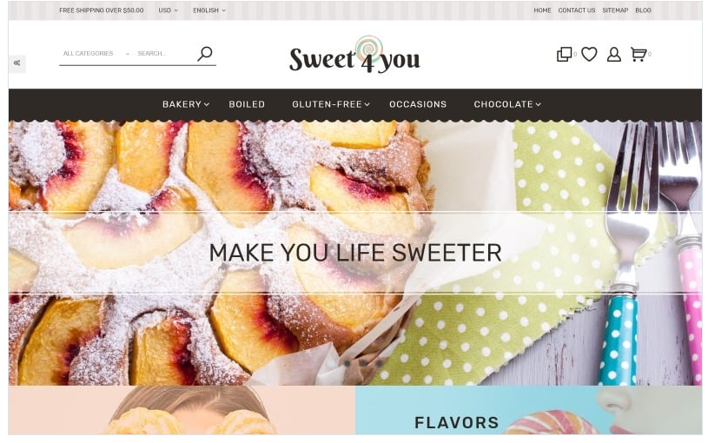Expand the USD currency dropdown

pyautogui.click(x=168, y=10)
